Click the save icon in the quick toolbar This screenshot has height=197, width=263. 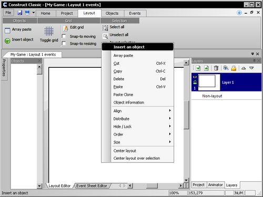pos(20,13)
